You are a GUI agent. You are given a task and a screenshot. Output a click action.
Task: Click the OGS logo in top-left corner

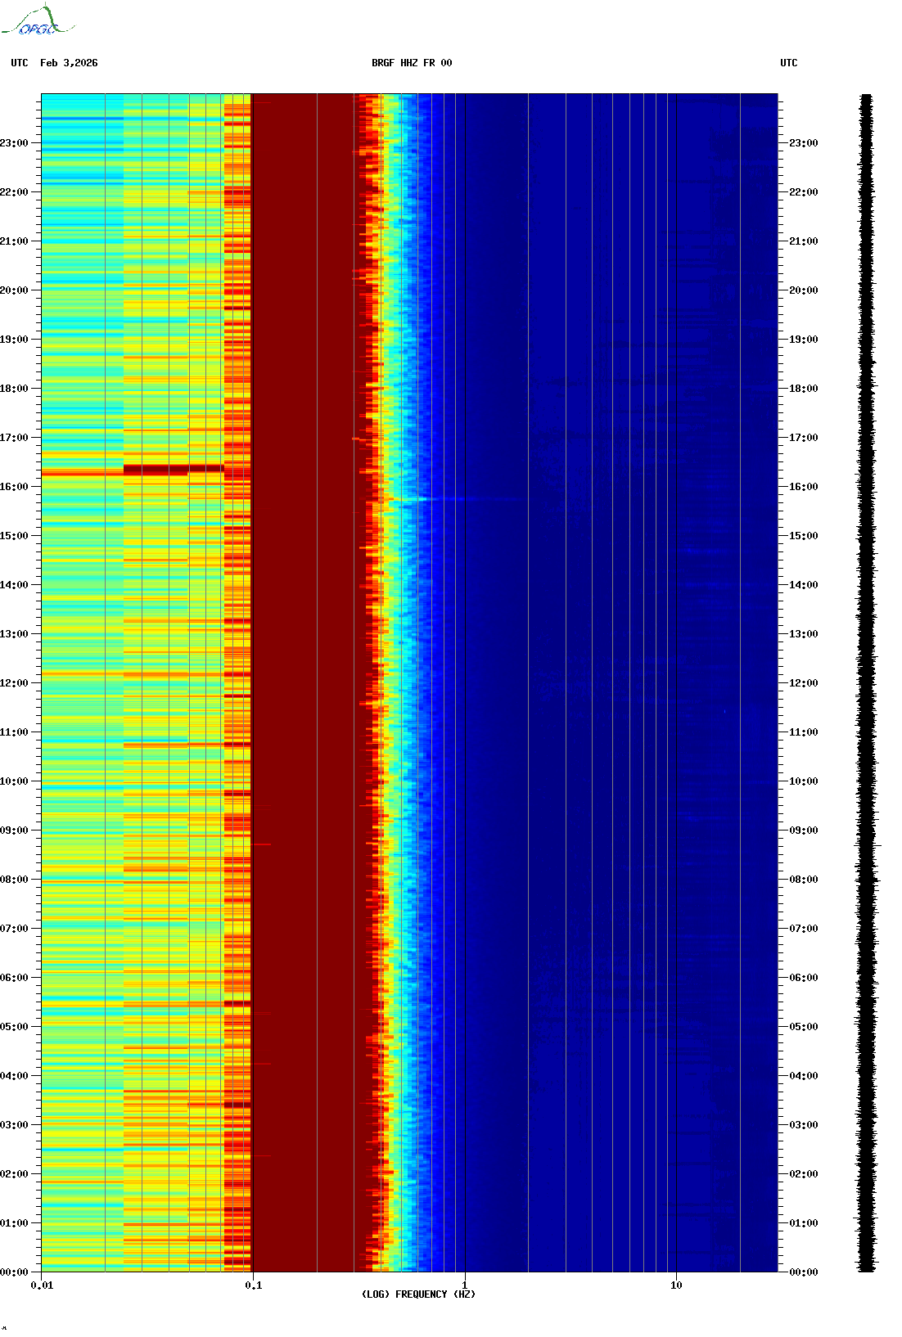pyautogui.click(x=38, y=21)
